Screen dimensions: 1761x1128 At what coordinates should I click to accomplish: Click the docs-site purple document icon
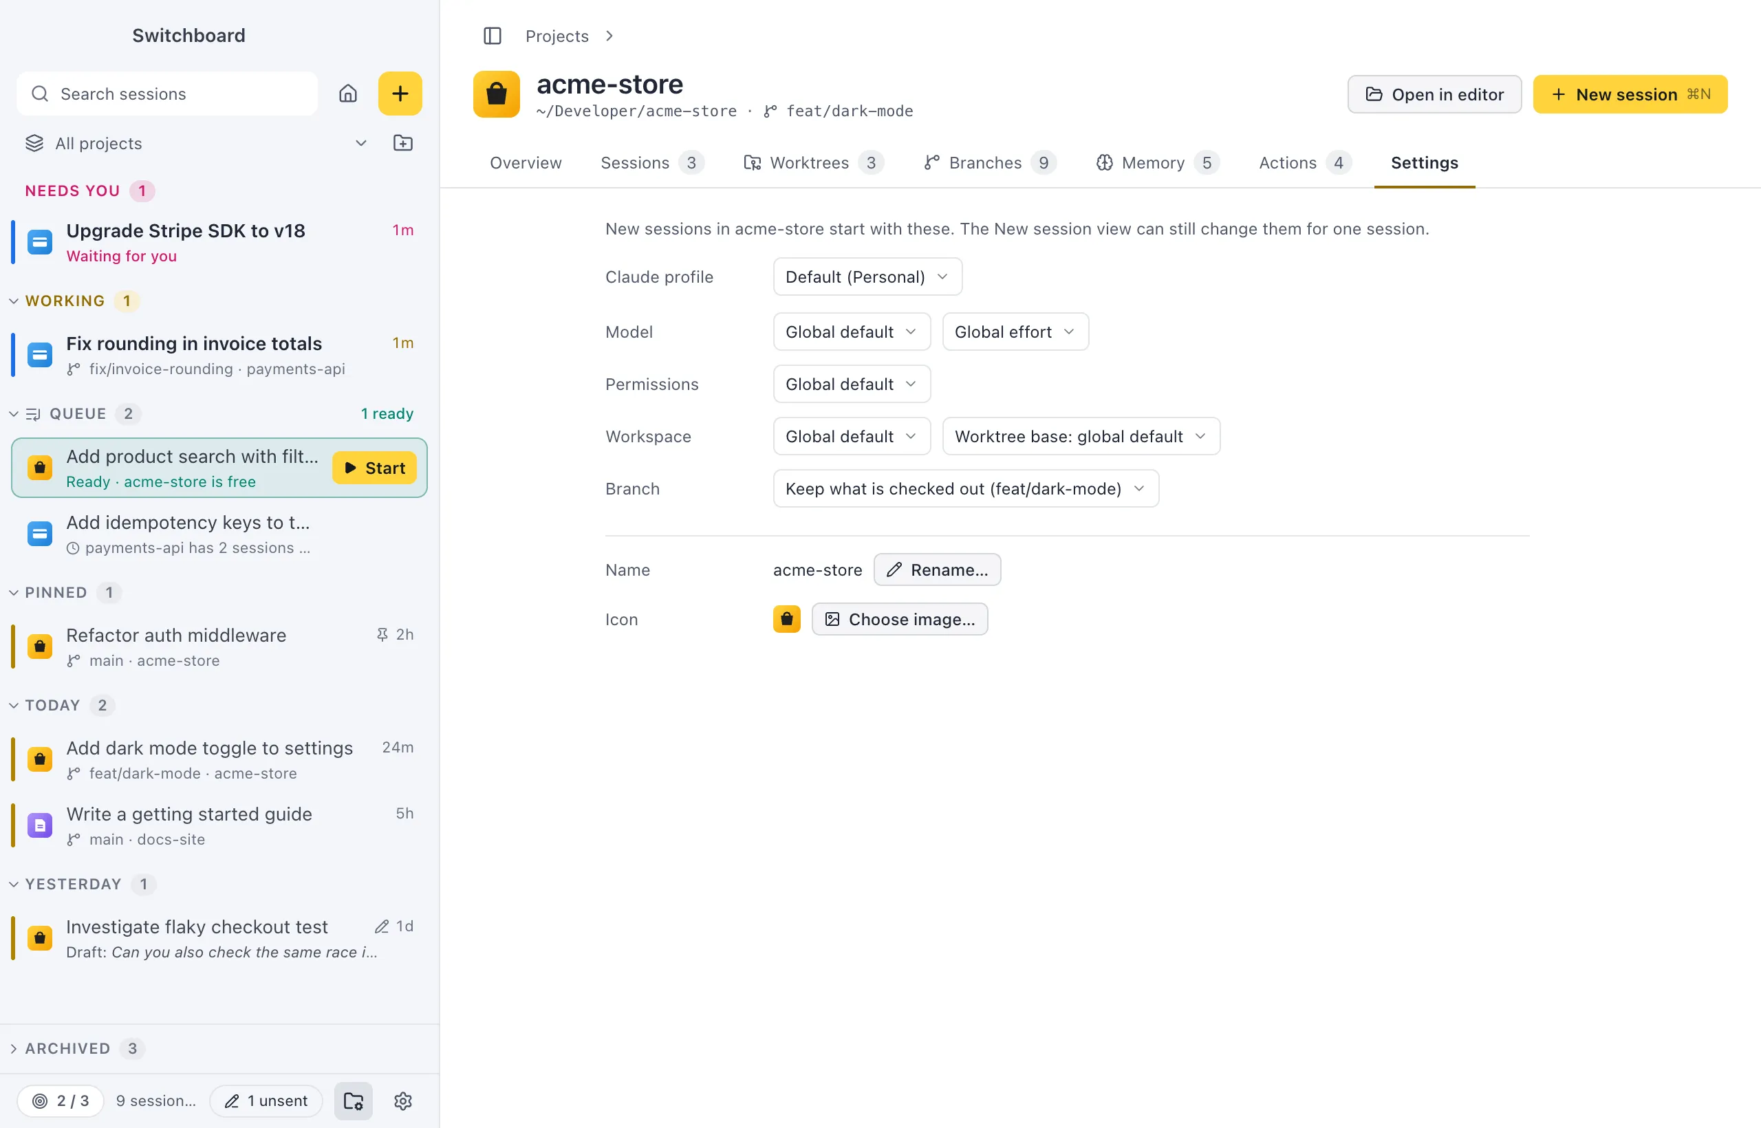pos(40,825)
